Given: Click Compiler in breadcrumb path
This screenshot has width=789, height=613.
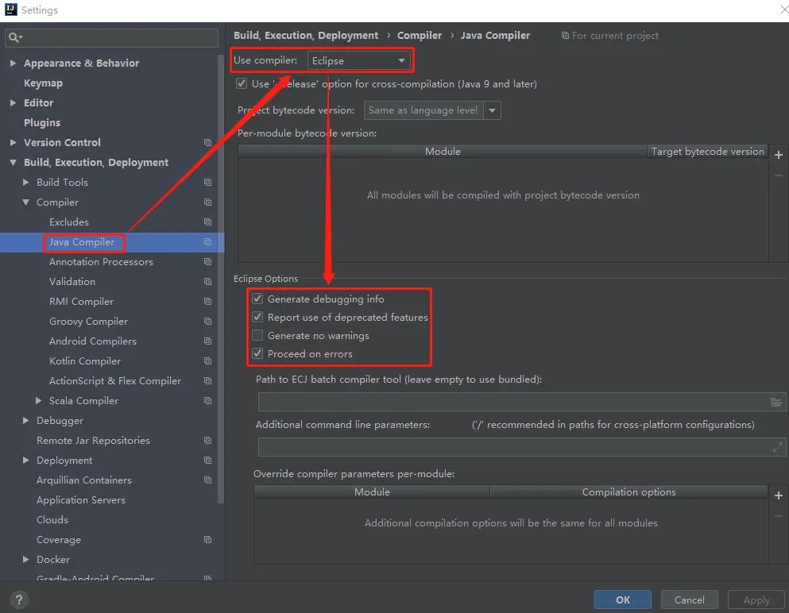Looking at the screenshot, I should [420, 35].
